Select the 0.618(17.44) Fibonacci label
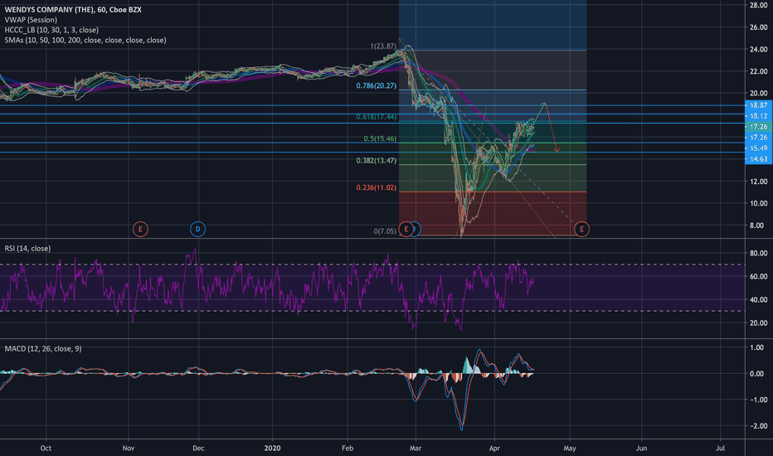Image resolution: width=773 pixels, height=456 pixels. point(377,117)
